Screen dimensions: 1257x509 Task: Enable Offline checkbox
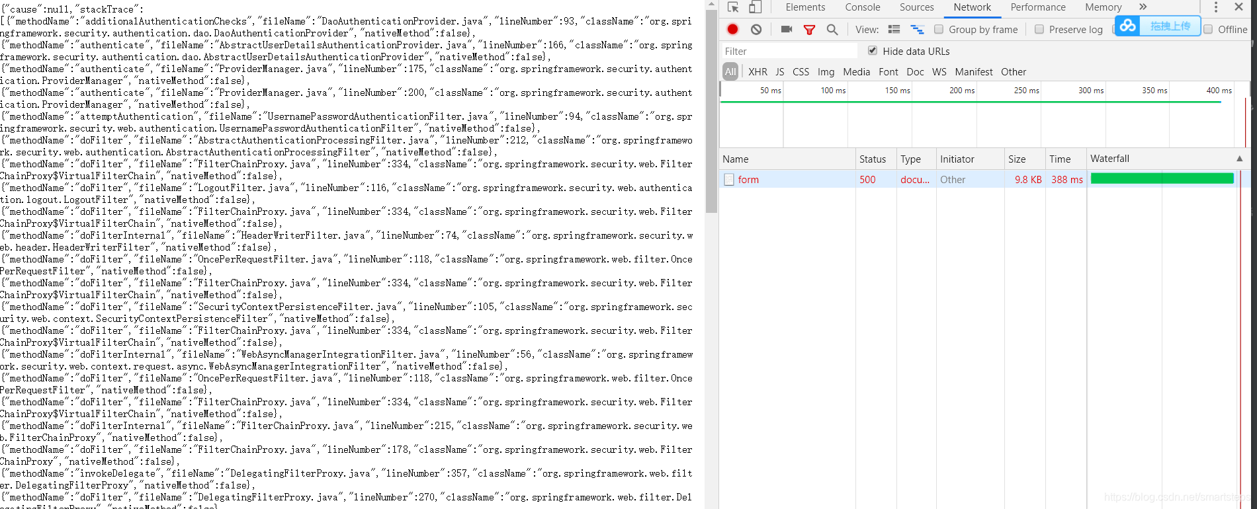point(1208,29)
